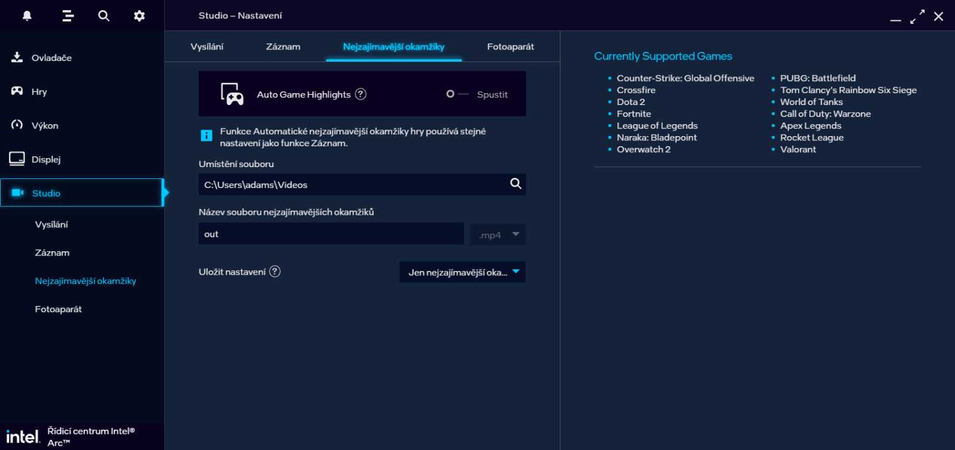Click the Výkon gauge icon
The image size is (955, 450).
[x=17, y=125]
